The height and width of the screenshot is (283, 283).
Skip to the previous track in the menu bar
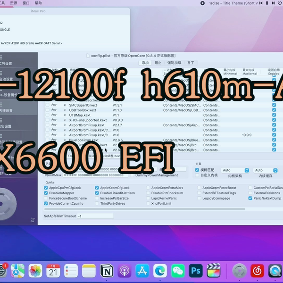pos(261,3)
